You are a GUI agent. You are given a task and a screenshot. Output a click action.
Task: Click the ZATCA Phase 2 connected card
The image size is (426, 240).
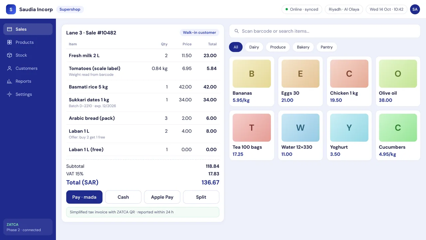point(28,227)
